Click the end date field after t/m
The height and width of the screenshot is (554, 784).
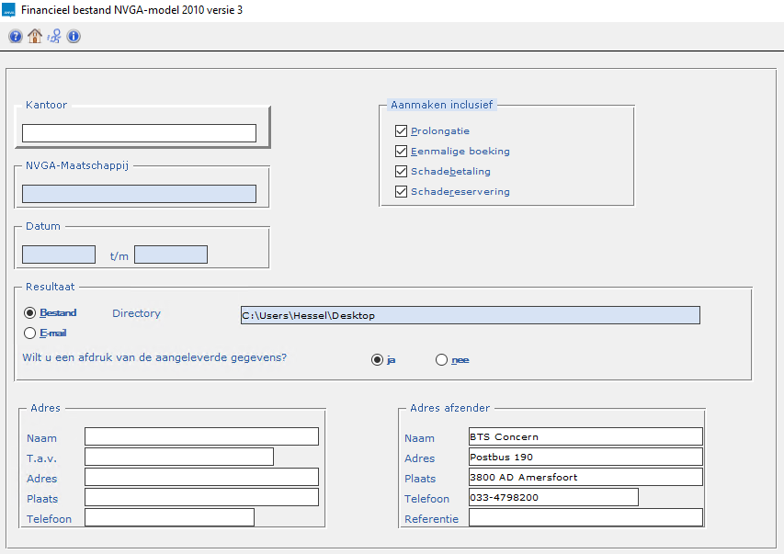(171, 254)
